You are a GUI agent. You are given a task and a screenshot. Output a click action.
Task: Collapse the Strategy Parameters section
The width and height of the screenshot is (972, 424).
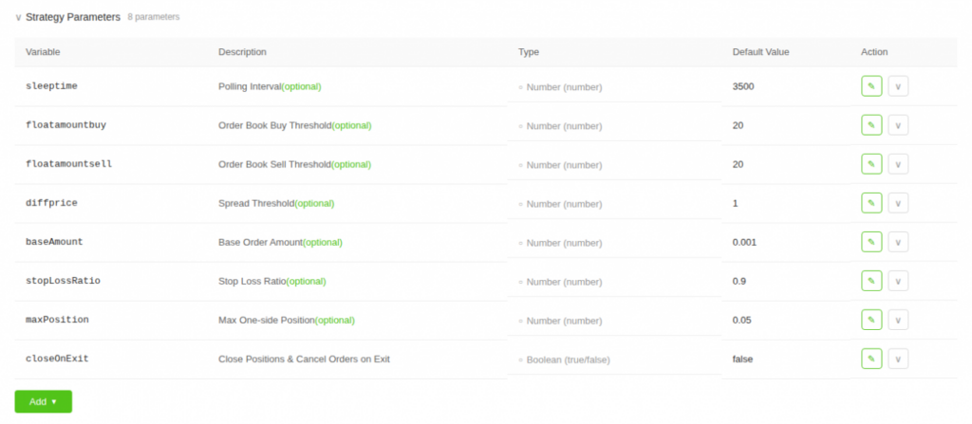click(x=18, y=17)
